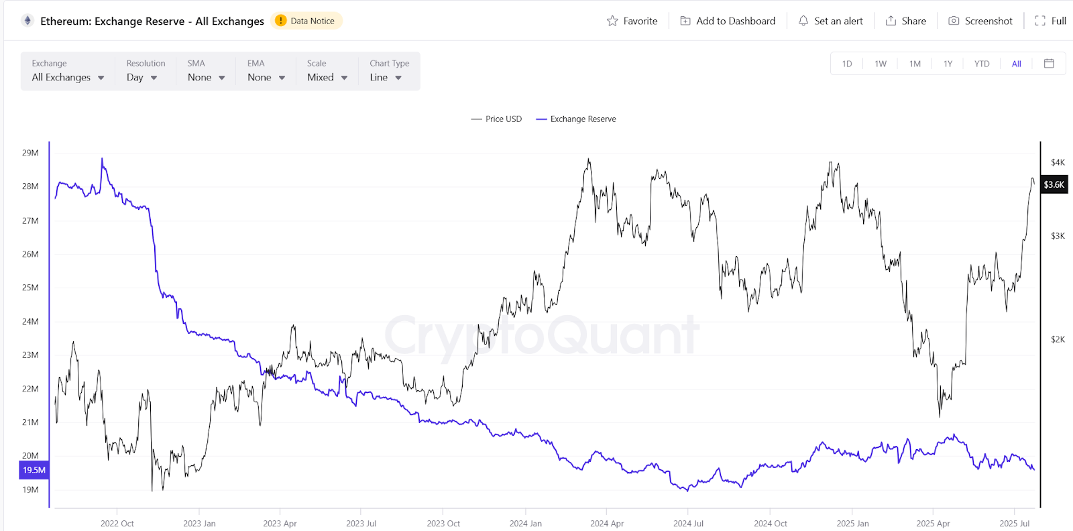Open the Exchange All Exchanges dropdown

coord(68,78)
